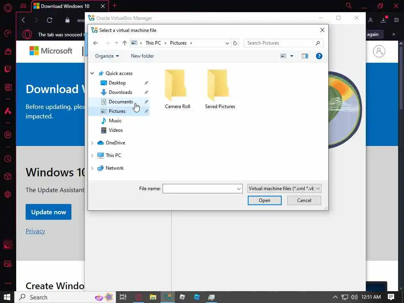
Task: Open the Organize dropdown menu
Action: click(107, 56)
